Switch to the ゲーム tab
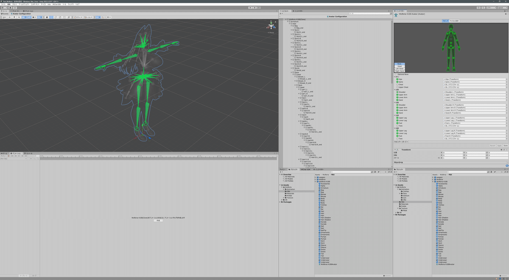This screenshot has height=280, width=509. click(x=5, y=154)
